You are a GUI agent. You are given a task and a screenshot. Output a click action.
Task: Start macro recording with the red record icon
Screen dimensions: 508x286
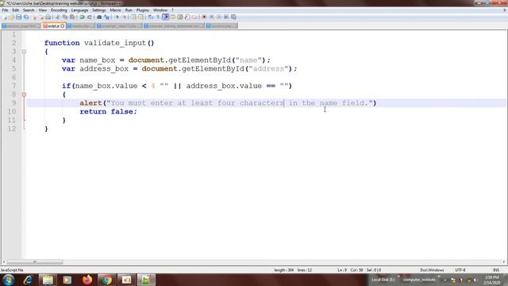pyautogui.click(x=204, y=17)
